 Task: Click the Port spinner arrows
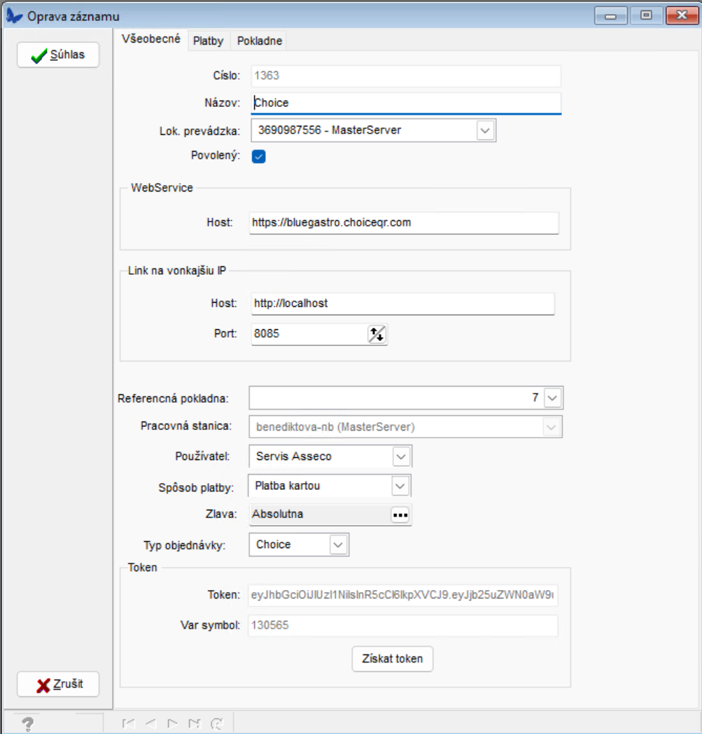377,334
